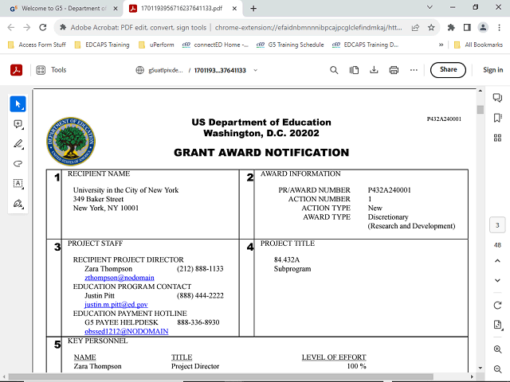510x382 pixels.
Task: Click the horizontal scrollbar thumb
Action: point(222,376)
